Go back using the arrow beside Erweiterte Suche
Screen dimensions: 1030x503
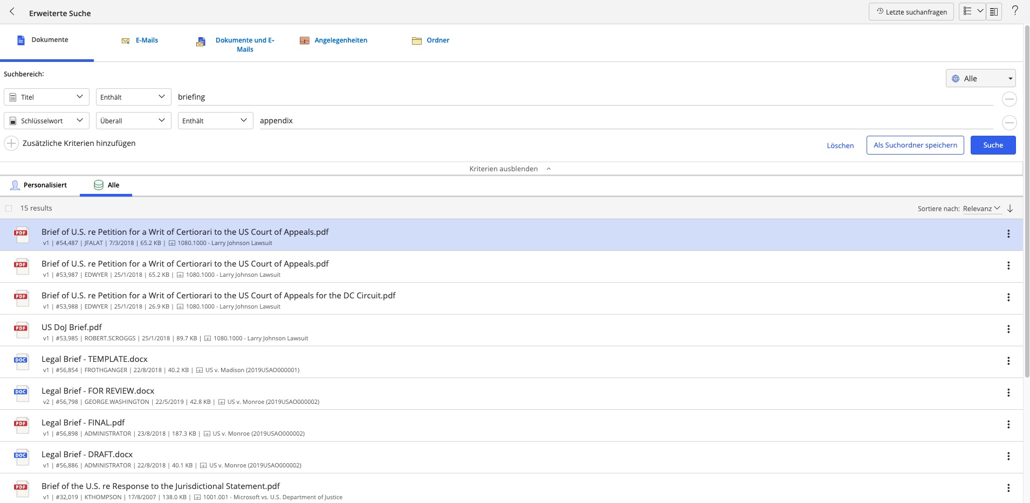pyautogui.click(x=12, y=11)
